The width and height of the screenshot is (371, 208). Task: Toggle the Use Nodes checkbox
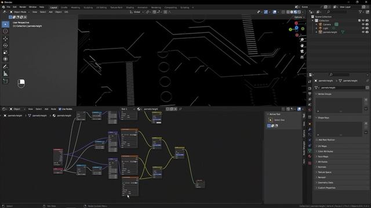(x=60, y=109)
